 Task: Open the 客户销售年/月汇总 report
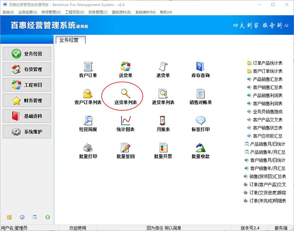[x=265, y=168]
